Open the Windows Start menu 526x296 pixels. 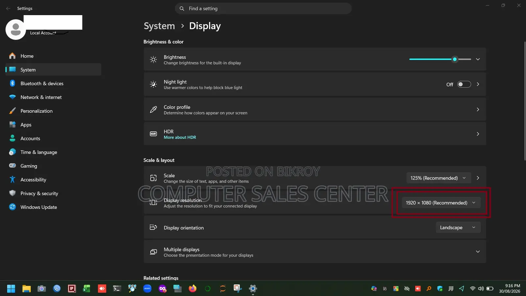(x=11, y=289)
